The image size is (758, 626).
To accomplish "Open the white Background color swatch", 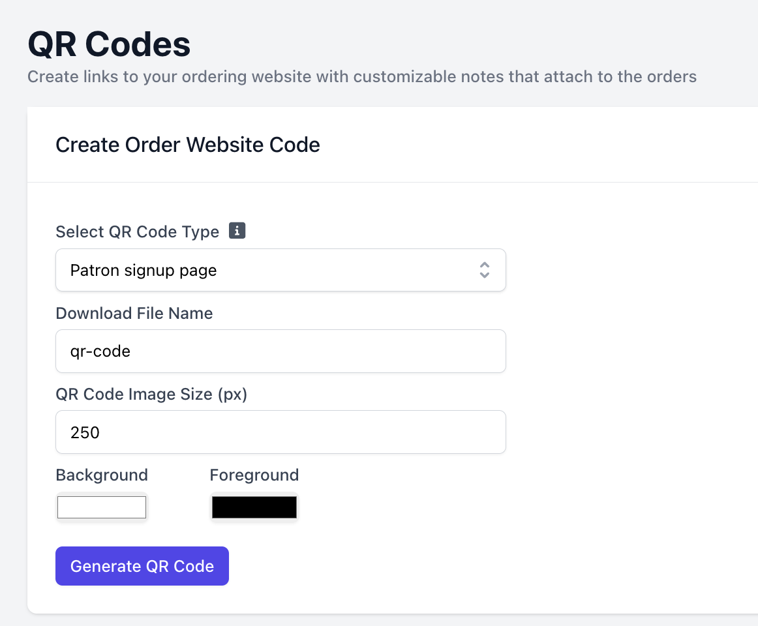I will click(x=102, y=507).
